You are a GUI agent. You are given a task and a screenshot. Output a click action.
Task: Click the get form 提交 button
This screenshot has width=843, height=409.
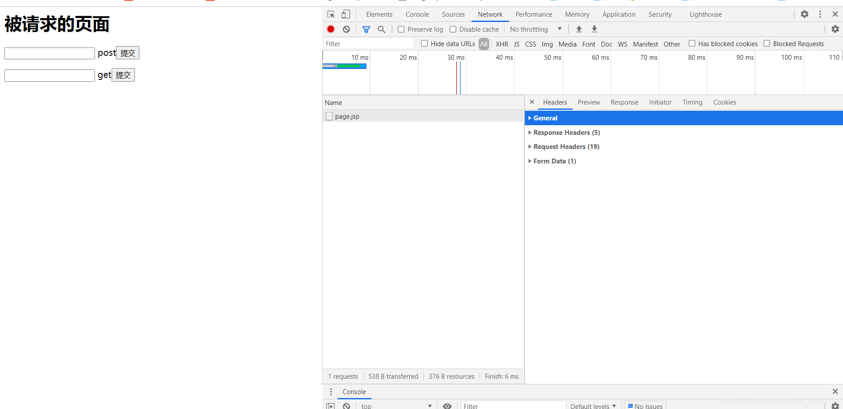click(123, 75)
